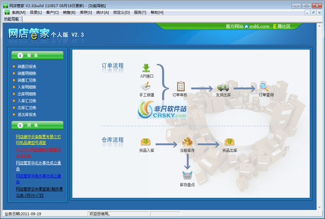Visit the 官方网站 es86.com link
The image size is (325, 219).
tap(247, 26)
